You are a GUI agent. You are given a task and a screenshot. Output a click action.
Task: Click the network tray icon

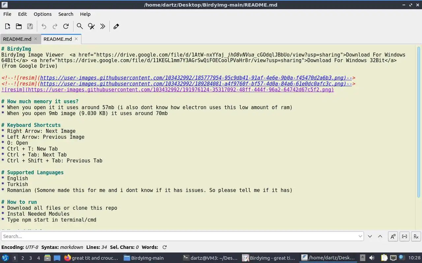(393, 258)
